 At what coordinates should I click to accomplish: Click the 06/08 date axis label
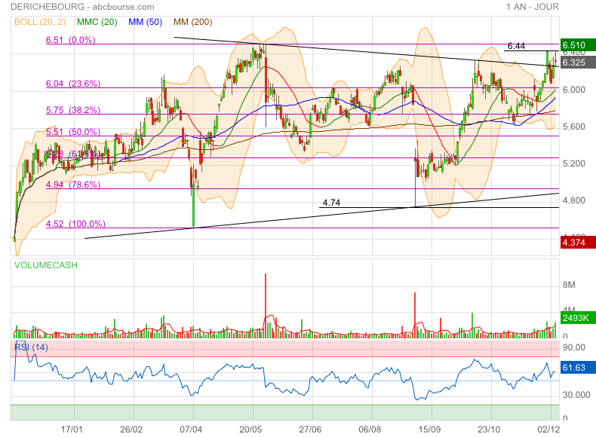[x=370, y=429]
